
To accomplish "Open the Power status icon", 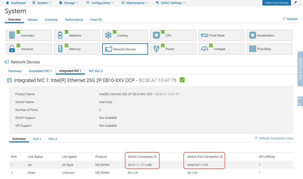I will point(157,49).
